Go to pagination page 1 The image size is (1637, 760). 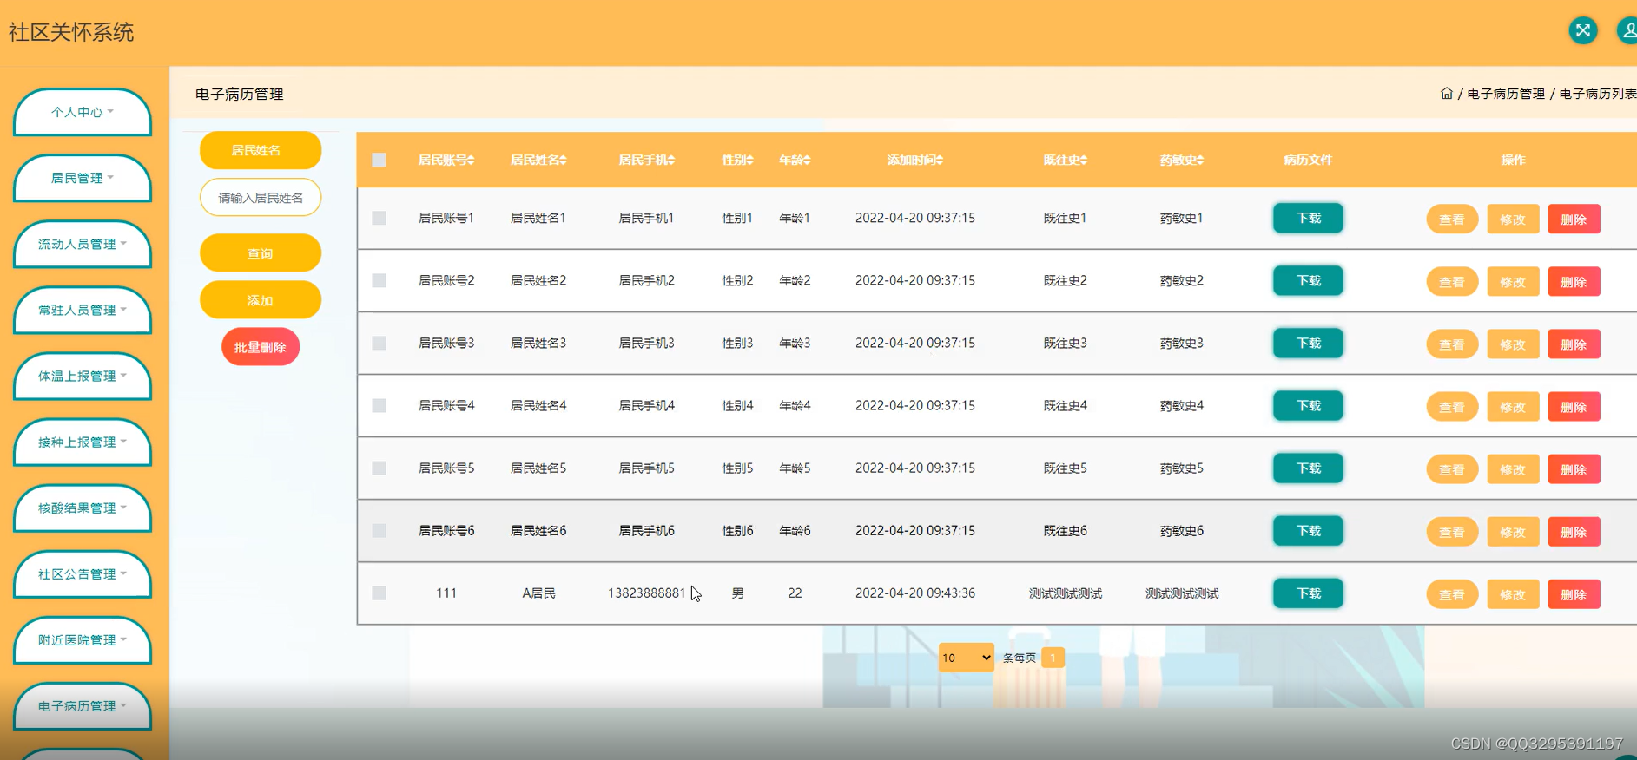(1053, 658)
